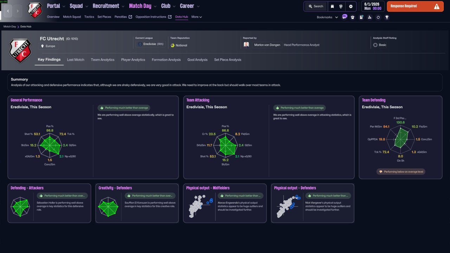The height and width of the screenshot is (253, 450).
Task: Switch to the Last Match tab
Action: [x=76, y=60]
